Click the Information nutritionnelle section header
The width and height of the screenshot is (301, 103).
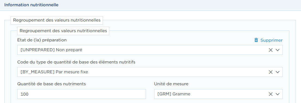tap(31, 5)
